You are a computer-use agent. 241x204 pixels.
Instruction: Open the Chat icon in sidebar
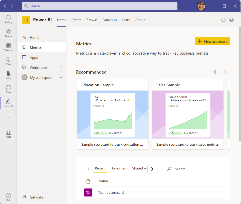pyautogui.click(x=9, y=89)
